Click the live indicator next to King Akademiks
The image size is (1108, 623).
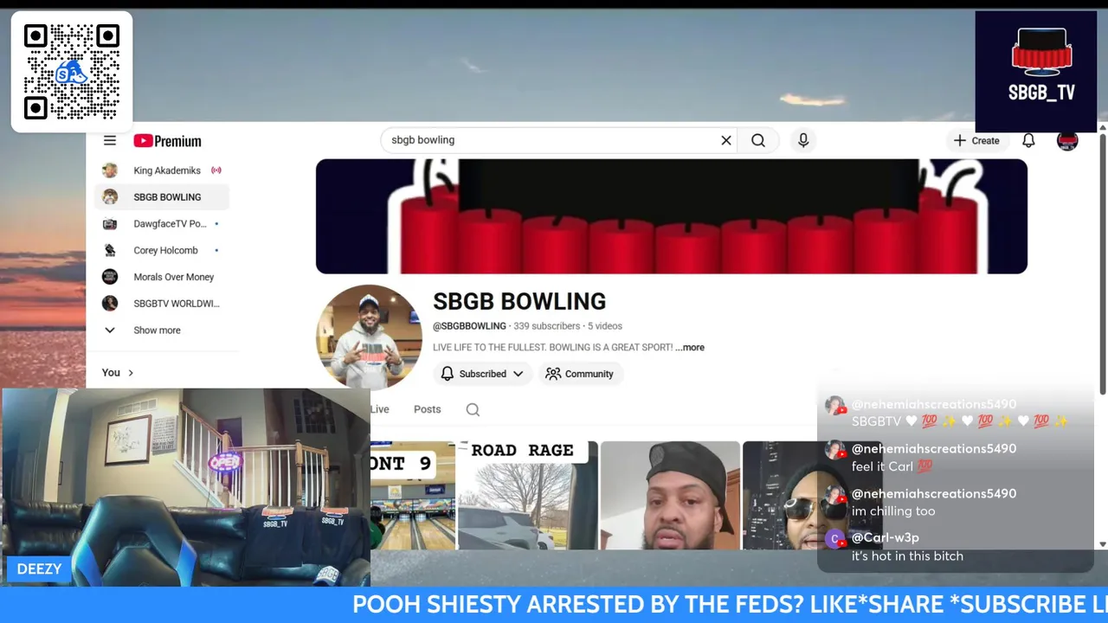point(216,170)
